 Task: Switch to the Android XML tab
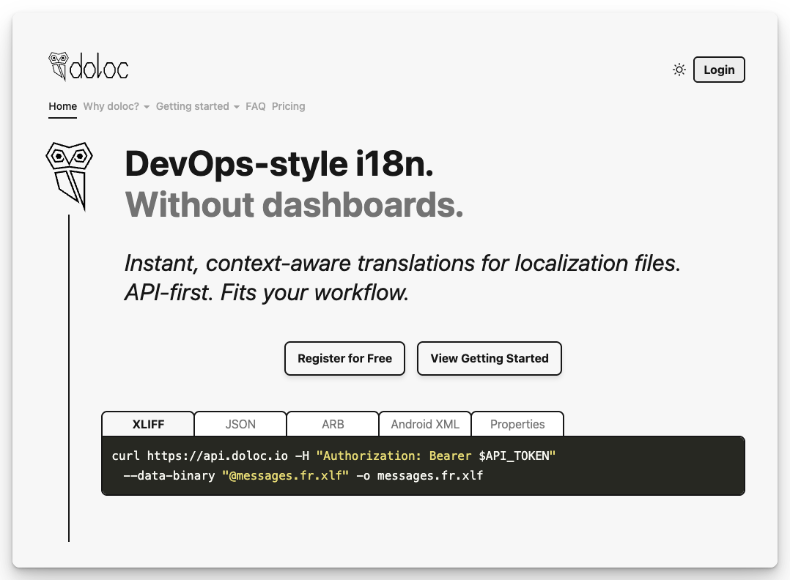(425, 424)
